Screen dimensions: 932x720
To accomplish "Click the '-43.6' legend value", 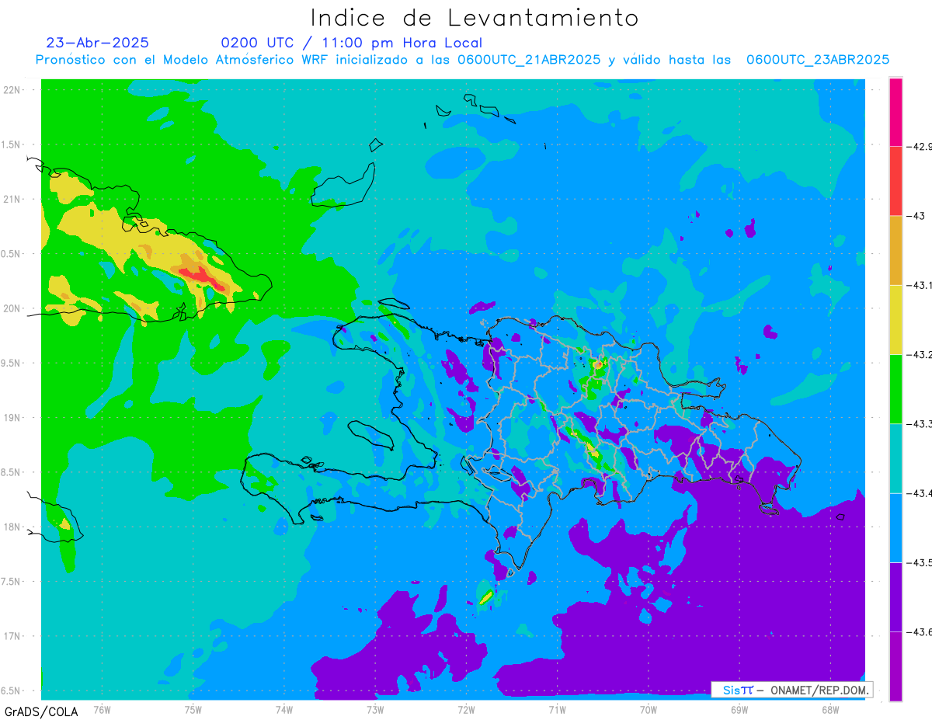I will tap(919, 631).
